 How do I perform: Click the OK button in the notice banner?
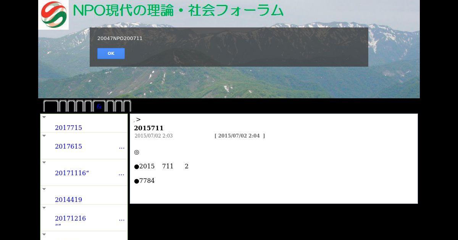pos(111,53)
